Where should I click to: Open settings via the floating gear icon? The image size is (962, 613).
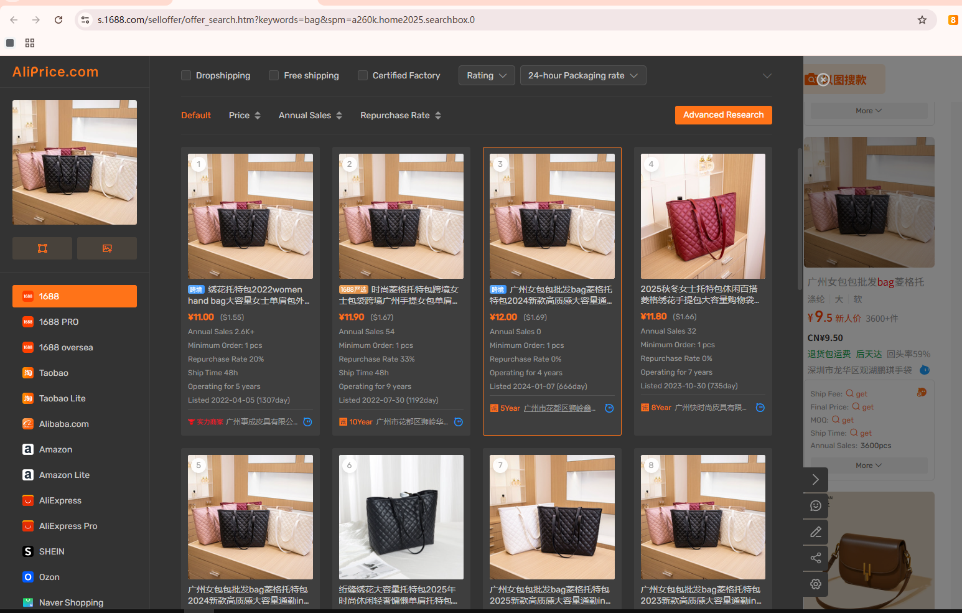tap(816, 584)
